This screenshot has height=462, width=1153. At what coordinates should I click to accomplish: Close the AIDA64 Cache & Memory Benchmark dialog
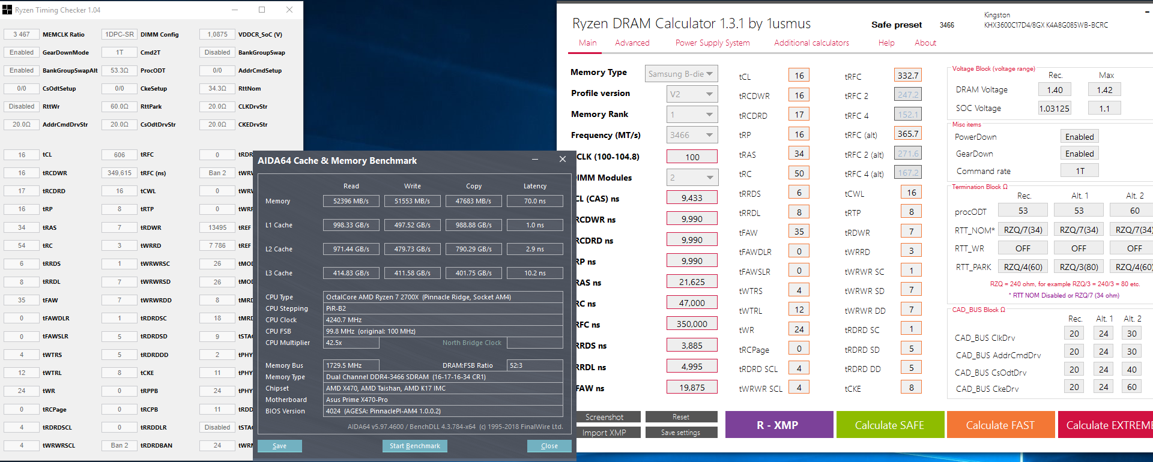click(x=563, y=159)
